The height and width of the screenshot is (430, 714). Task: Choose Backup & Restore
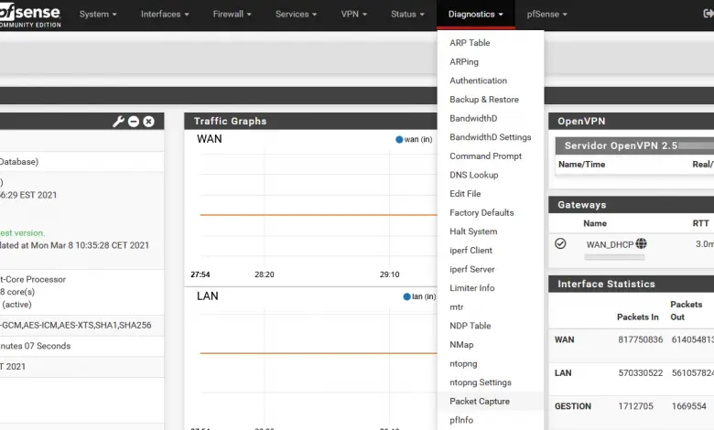(x=491, y=100)
